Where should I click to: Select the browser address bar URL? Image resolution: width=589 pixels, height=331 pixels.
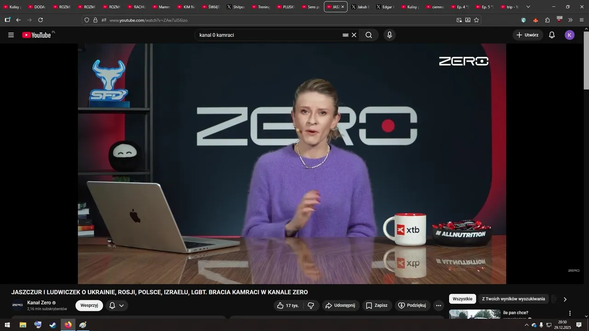[148, 20]
